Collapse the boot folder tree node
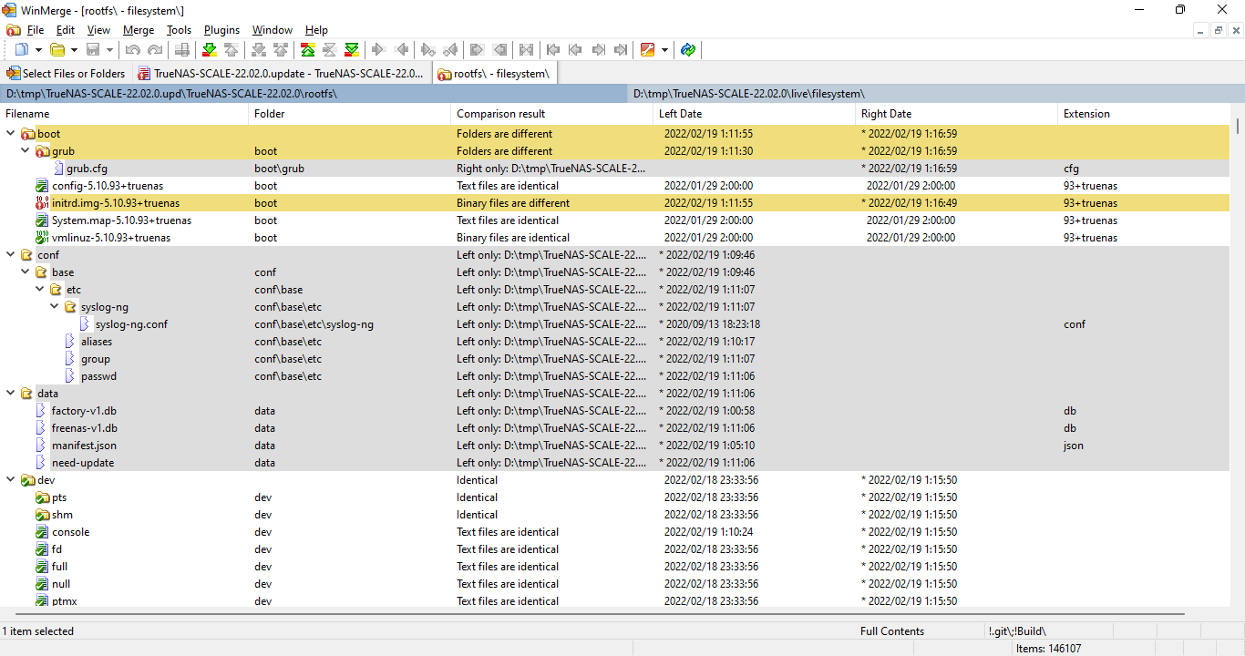Screen dimensions: 1245x656 click(x=11, y=134)
